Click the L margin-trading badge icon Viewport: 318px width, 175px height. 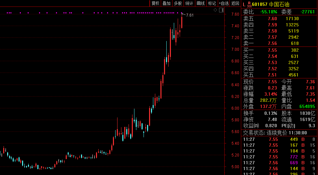point(244,4)
